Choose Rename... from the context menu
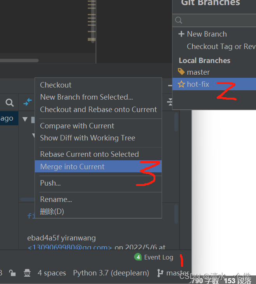256x284 pixels. pos(56,200)
